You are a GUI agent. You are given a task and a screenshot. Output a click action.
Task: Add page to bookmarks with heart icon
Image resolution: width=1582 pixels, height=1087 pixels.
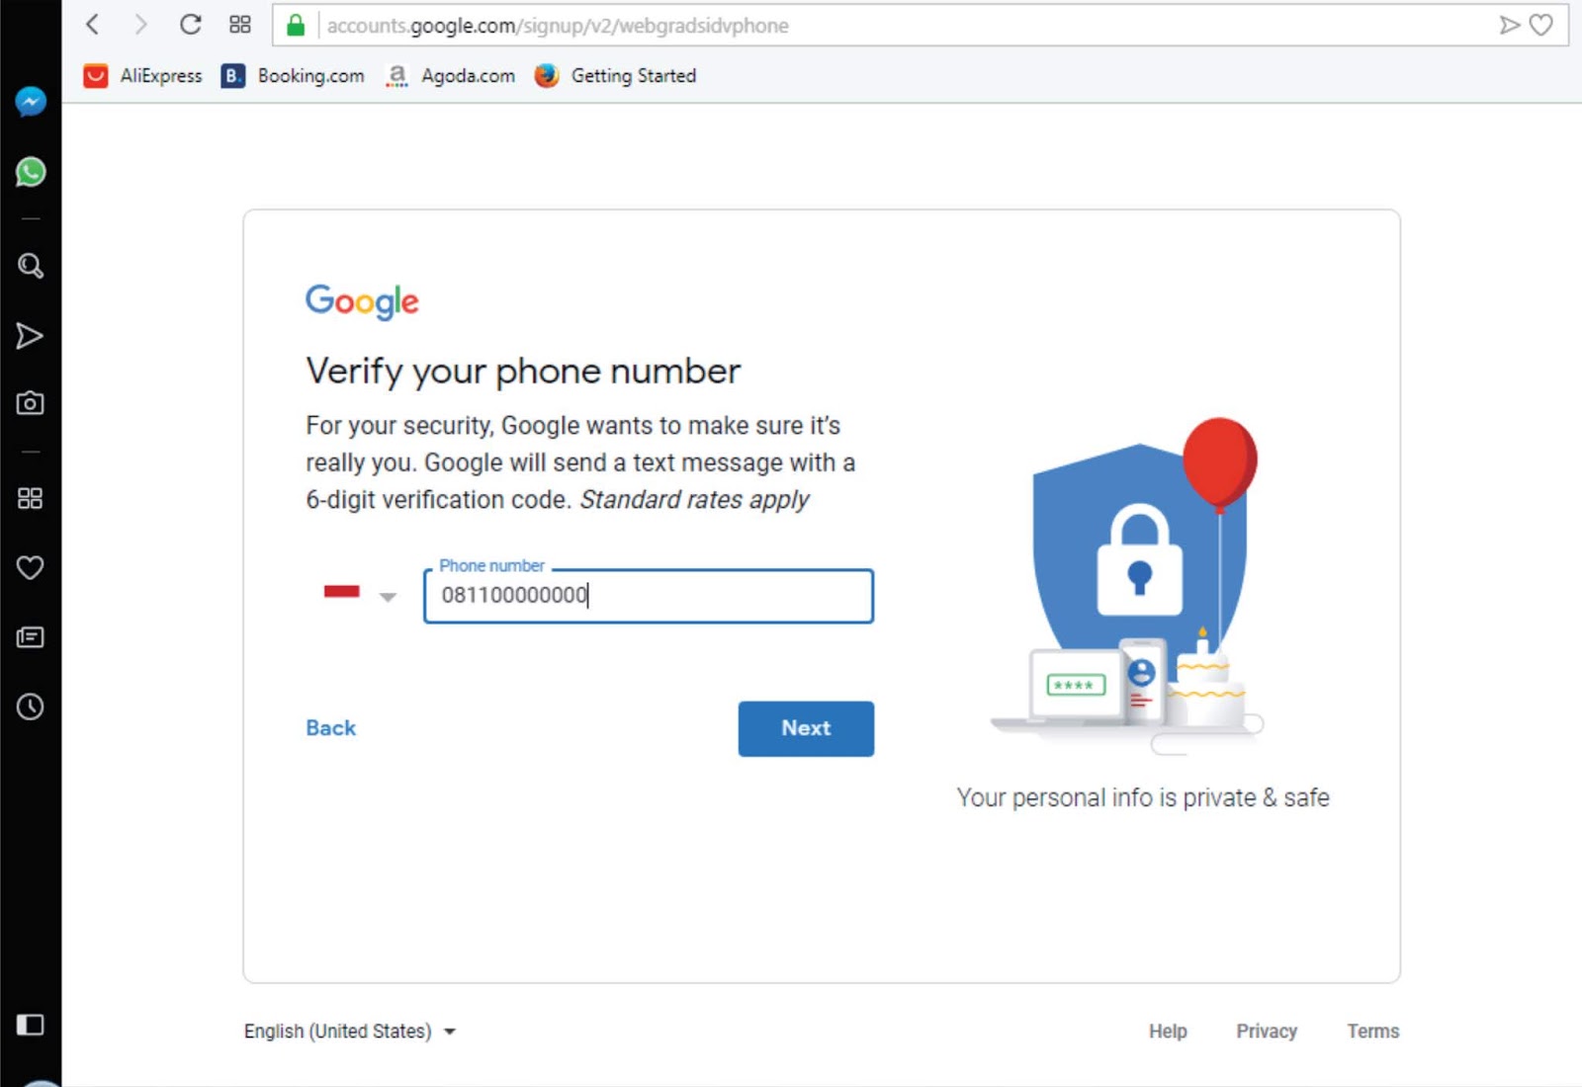(x=1541, y=25)
